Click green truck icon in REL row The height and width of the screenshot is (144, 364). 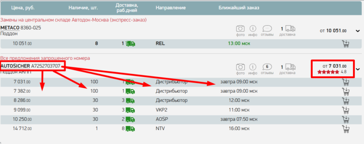(130, 43)
